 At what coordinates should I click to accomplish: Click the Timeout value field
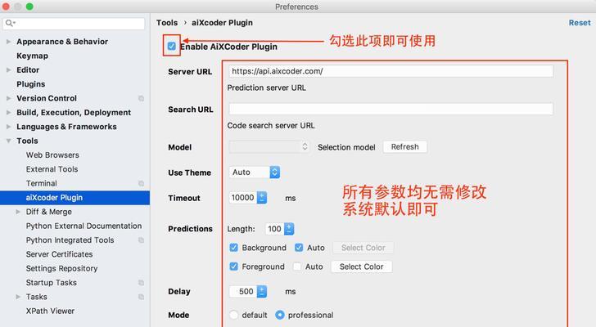pyautogui.click(x=243, y=198)
